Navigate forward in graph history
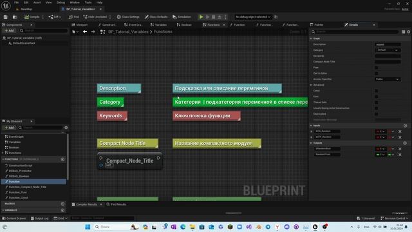This screenshot has height=232, width=412. (93, 32)
